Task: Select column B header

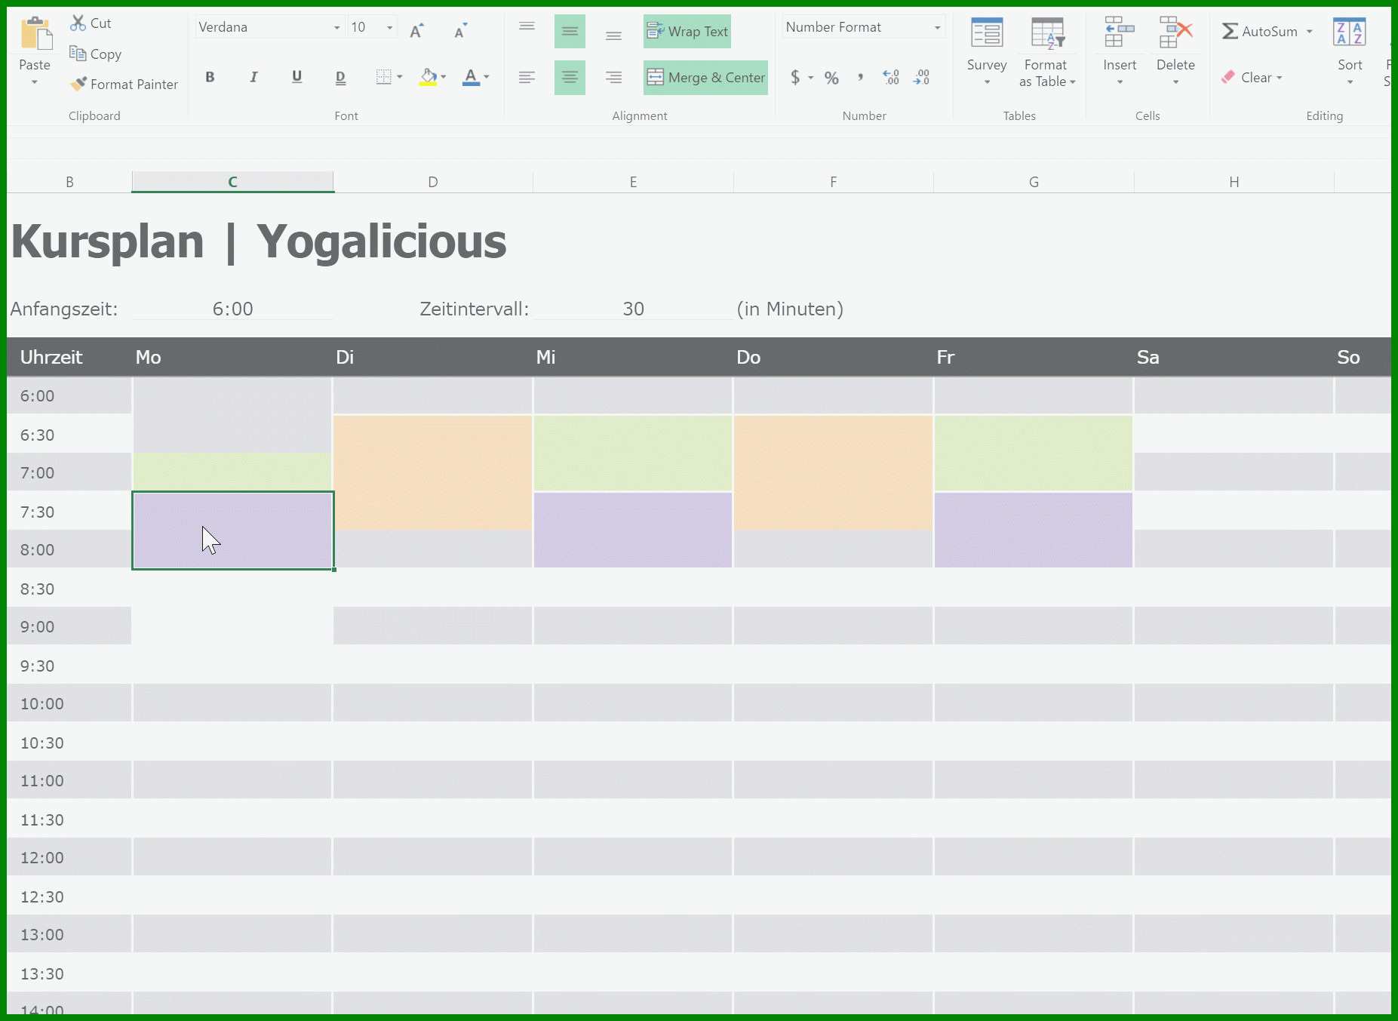Action: [69, 182]
